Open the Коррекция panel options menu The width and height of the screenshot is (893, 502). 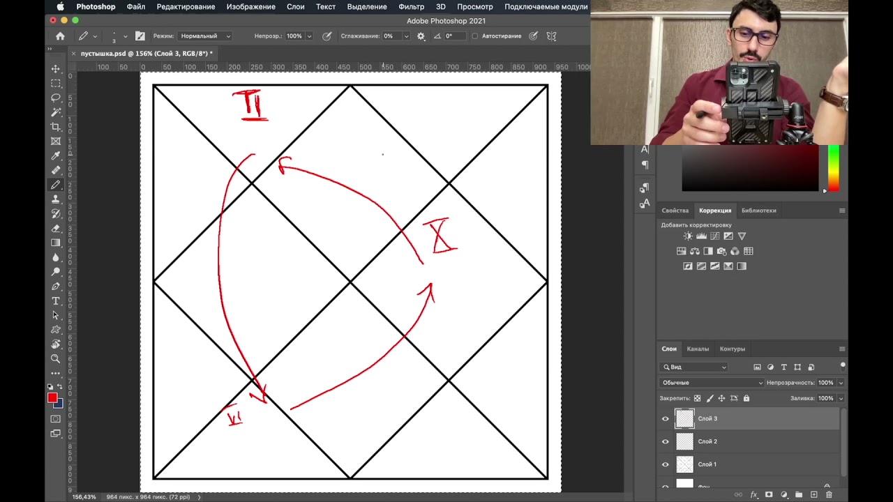(842, 211)
